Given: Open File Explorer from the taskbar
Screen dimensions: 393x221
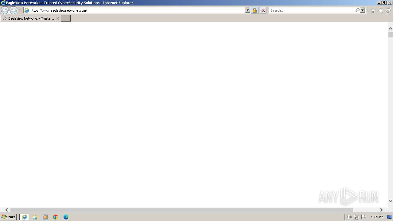Looking at the screenshot, I should 35,217.
